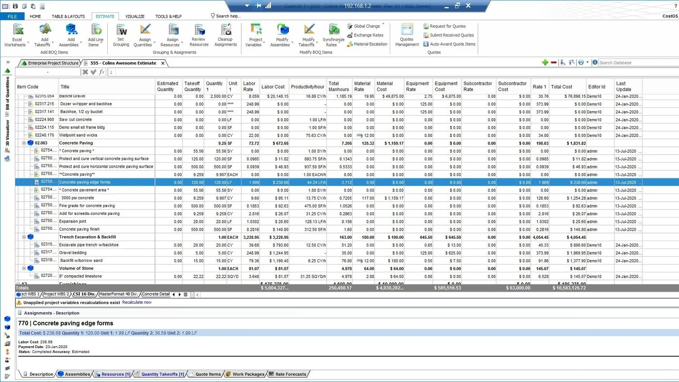
Task: Collapse Trench Excavation & Backfill group
Action: click(24, 237)
